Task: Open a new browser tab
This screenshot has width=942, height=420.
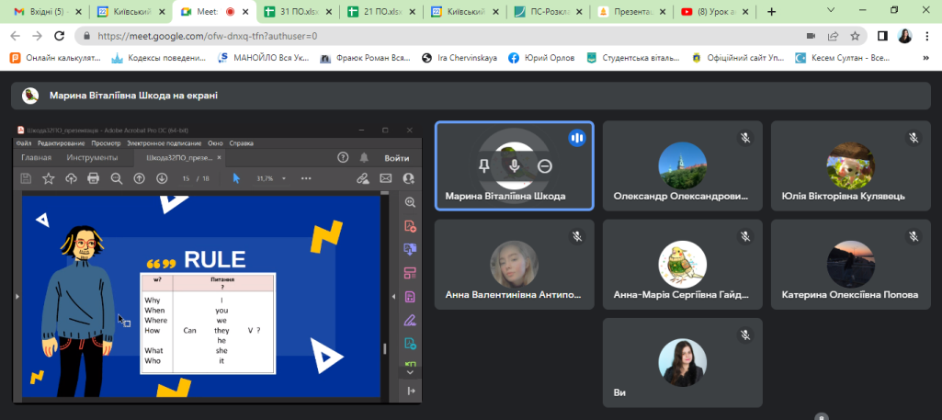Action: click(771, 12)
